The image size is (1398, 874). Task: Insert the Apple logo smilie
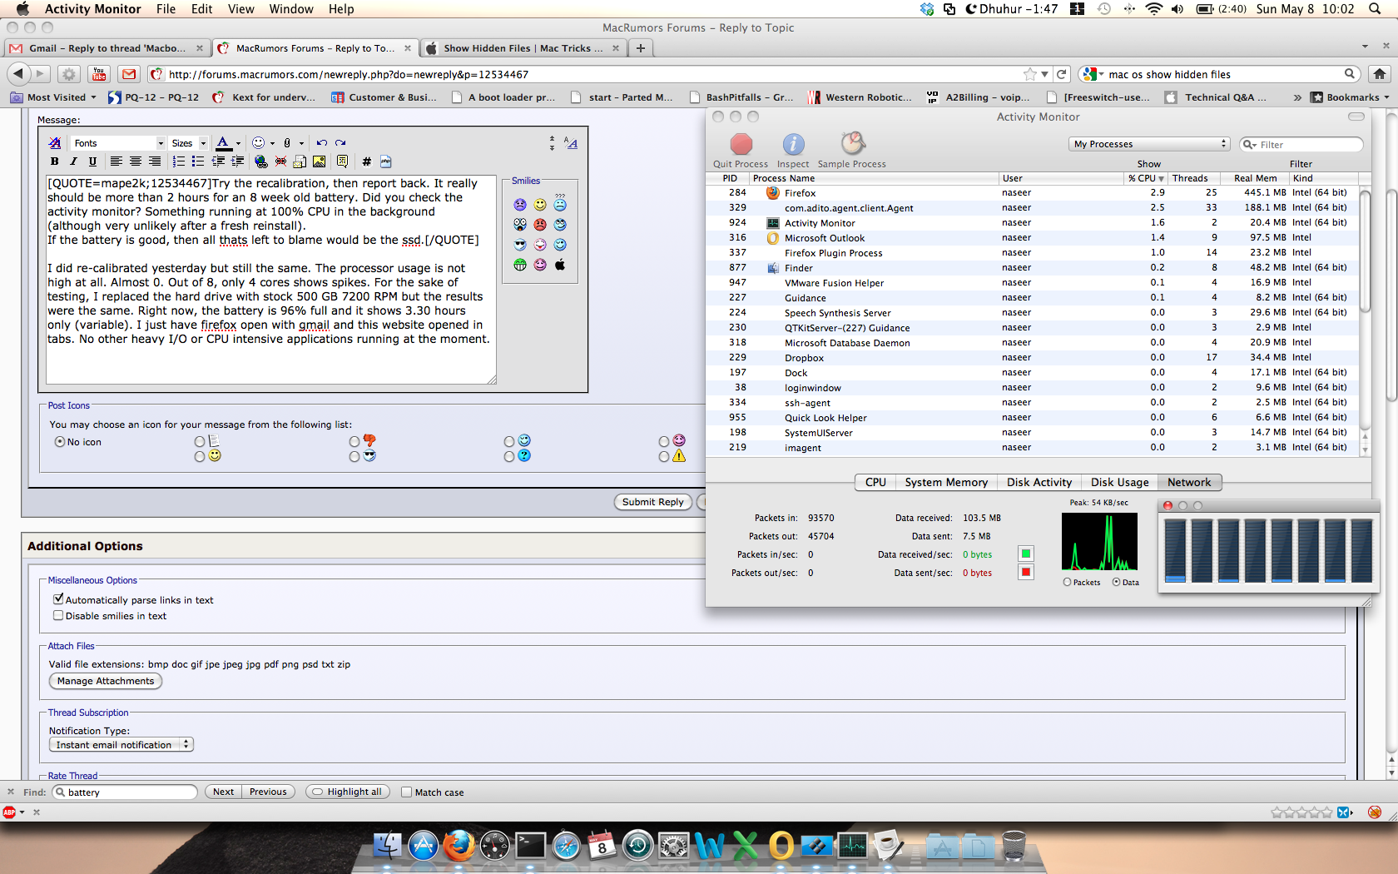point(560,265)
